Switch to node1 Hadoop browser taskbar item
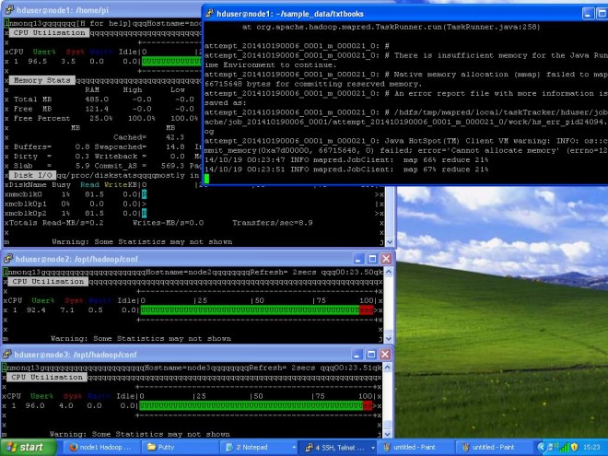 point(99,447)
